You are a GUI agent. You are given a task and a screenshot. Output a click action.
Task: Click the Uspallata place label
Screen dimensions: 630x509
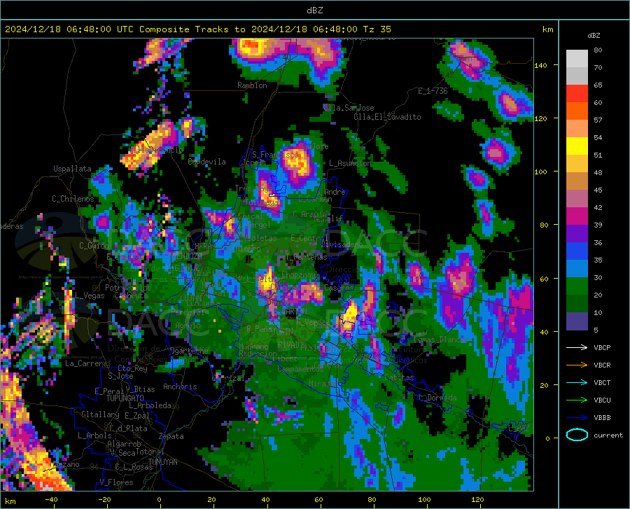click(x=72, y=169)
